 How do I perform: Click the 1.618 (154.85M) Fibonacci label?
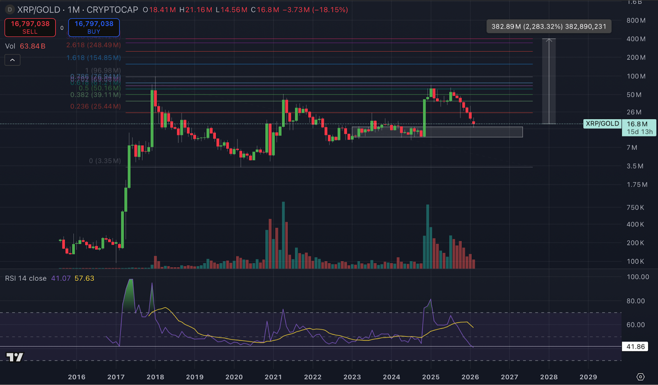[x=93, y=58]
